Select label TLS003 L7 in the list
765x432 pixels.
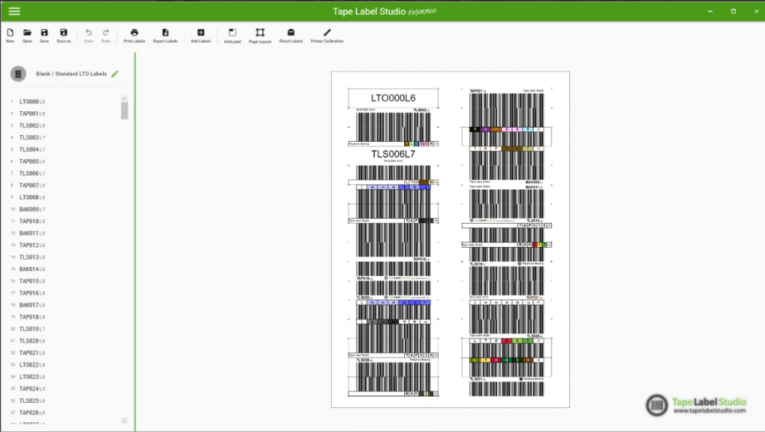tap(32, 137)
